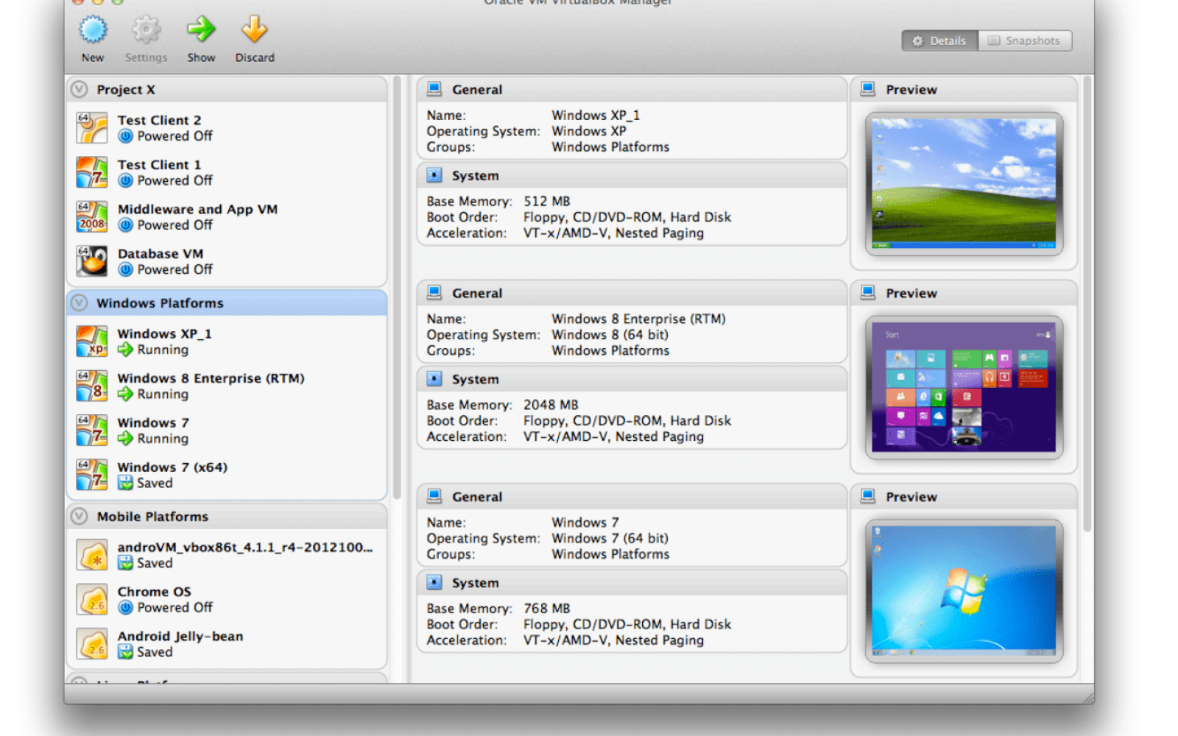The image size is (1178, 736).
Task: Switch to the Details view
Action: [x=940, y=41]
